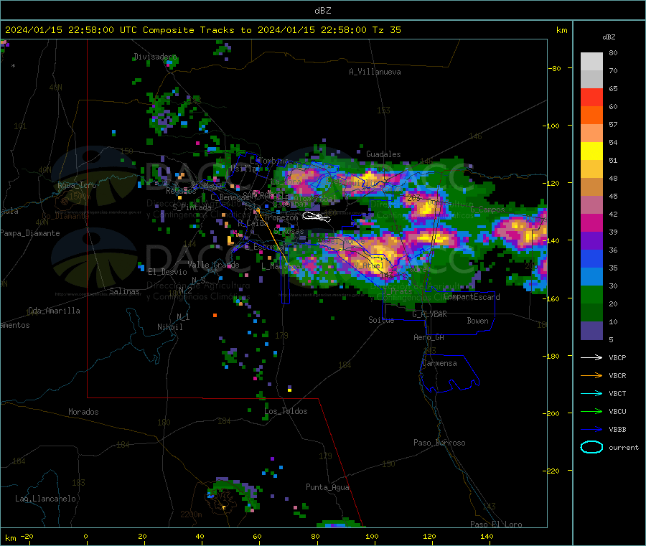Click the 'Carmensa' map label

[x=439, y=363]
